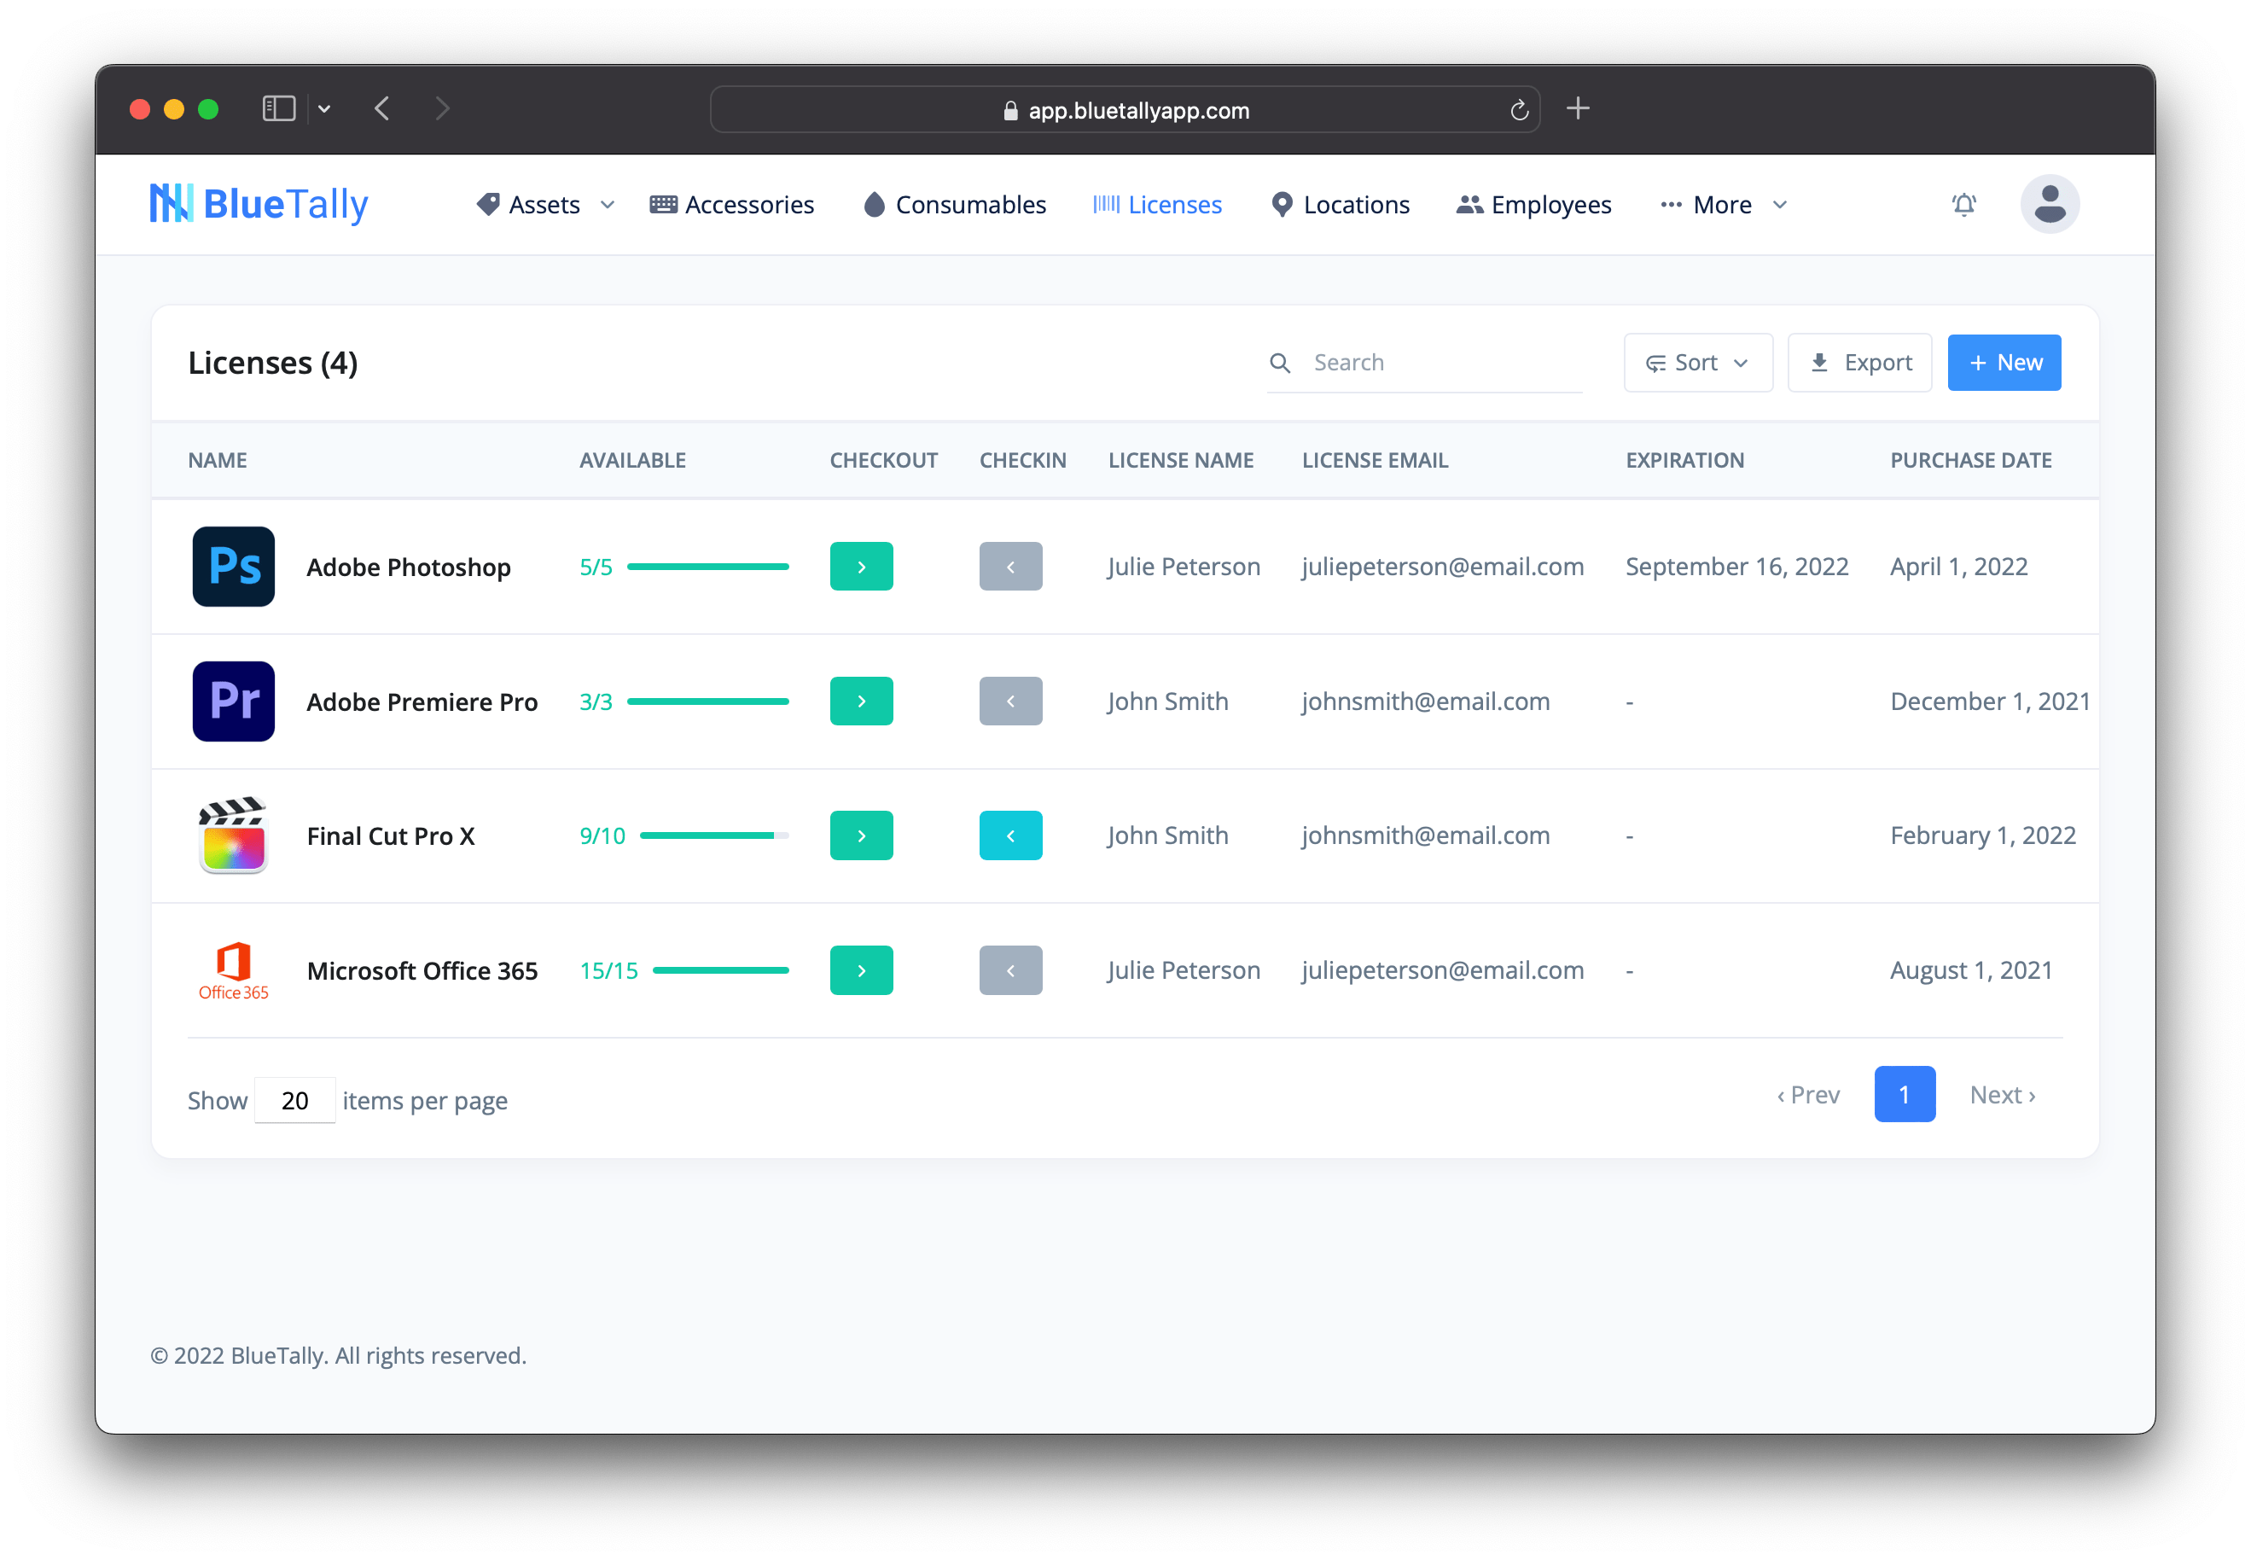Click the Locations pin icon
Viewport: 2251px width, 1560px height.
(x=1282, y=204)
